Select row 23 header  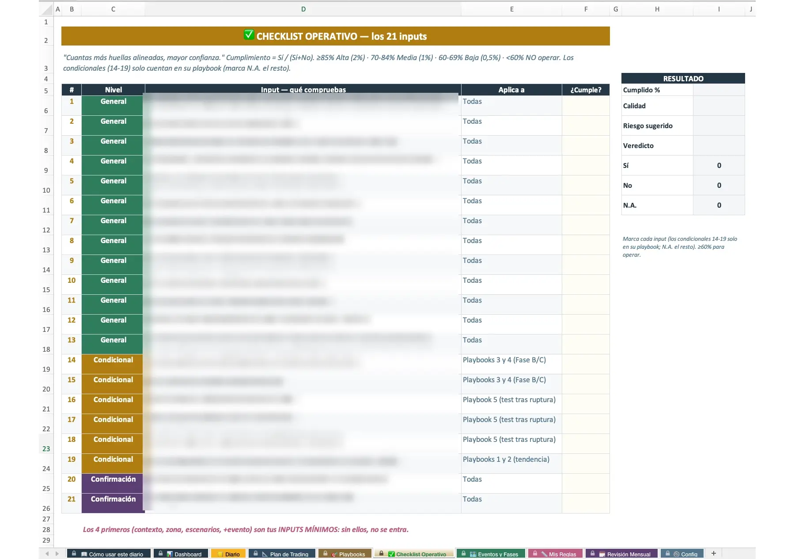pyautogui.click(x=46, y=444)
